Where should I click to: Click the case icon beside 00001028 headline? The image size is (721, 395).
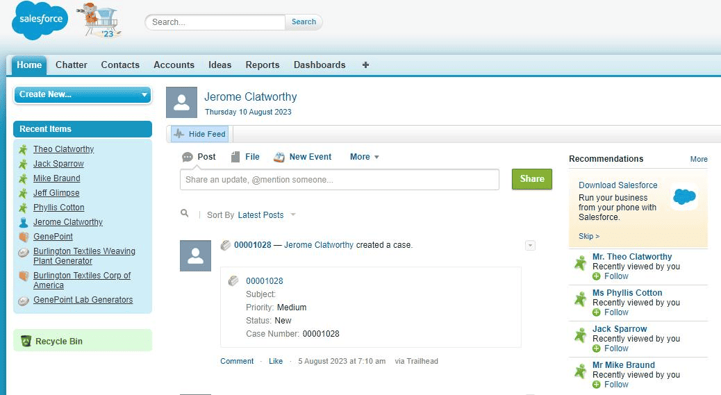point(225,245)
